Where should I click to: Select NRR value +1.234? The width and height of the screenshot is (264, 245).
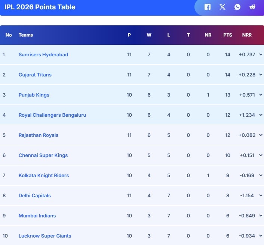click(247, 115)
